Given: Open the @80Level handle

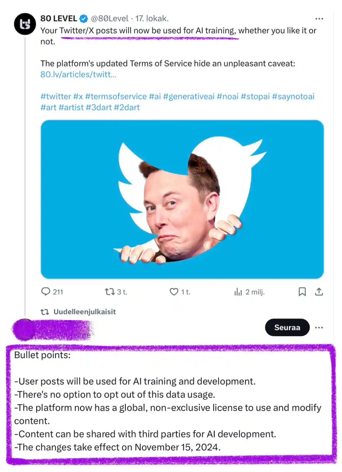Looking at the screenshot, I should (110, 19).
